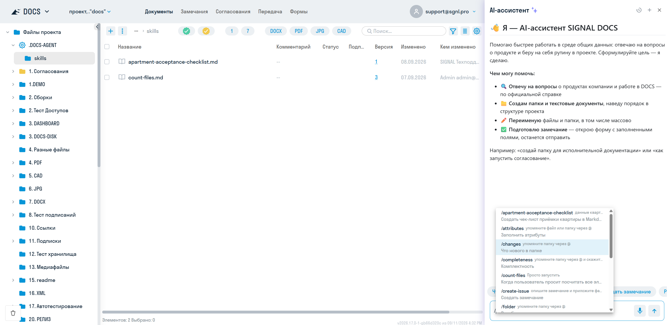Focus the Поиск search field
669x325 pixels.
point(404,31)
